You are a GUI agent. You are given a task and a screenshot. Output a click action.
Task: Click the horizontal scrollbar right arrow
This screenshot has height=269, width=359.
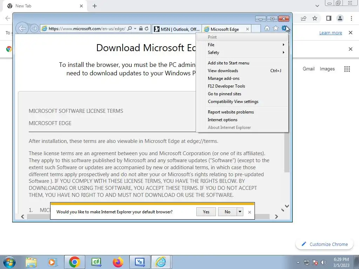tap(276, 216)
